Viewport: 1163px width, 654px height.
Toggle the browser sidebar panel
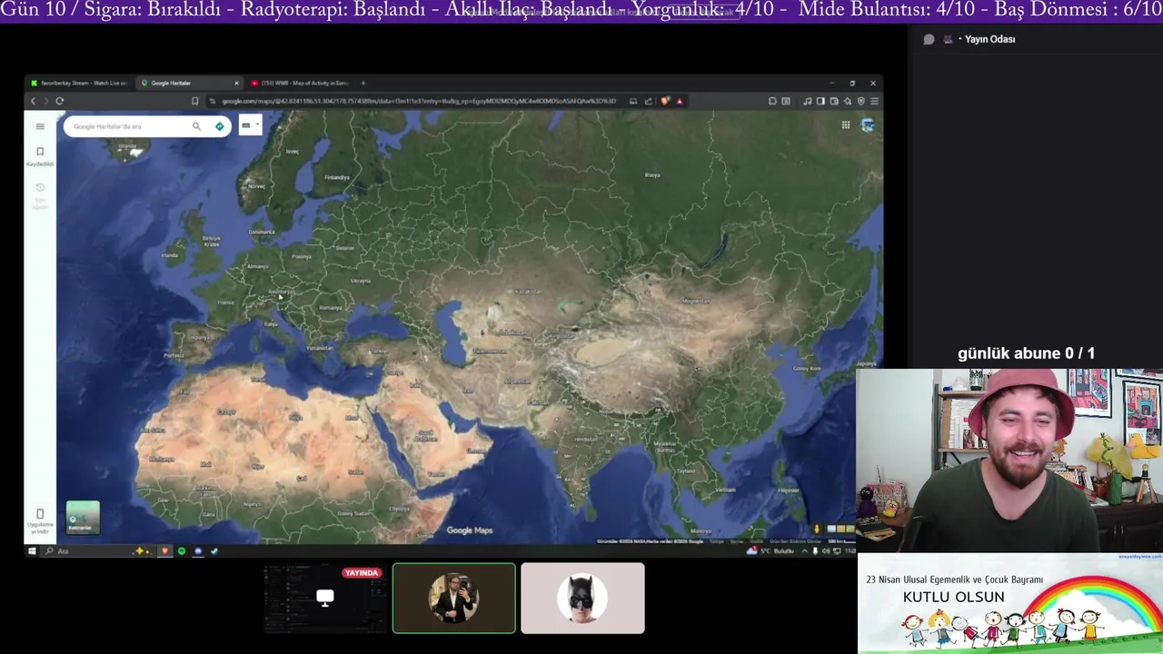click(820, 101)
